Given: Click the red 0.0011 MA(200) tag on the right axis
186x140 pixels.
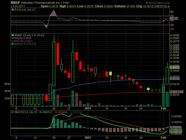Looking at the screenshot, I should point(174,92).
